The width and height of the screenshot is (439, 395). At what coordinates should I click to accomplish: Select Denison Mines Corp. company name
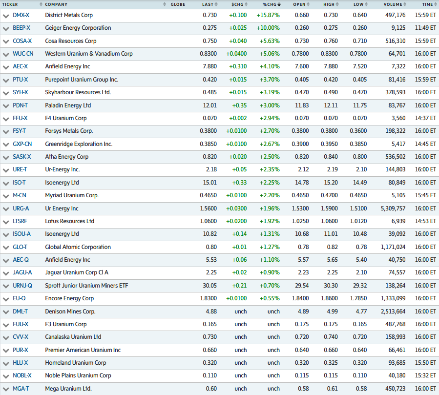(70, 312)
